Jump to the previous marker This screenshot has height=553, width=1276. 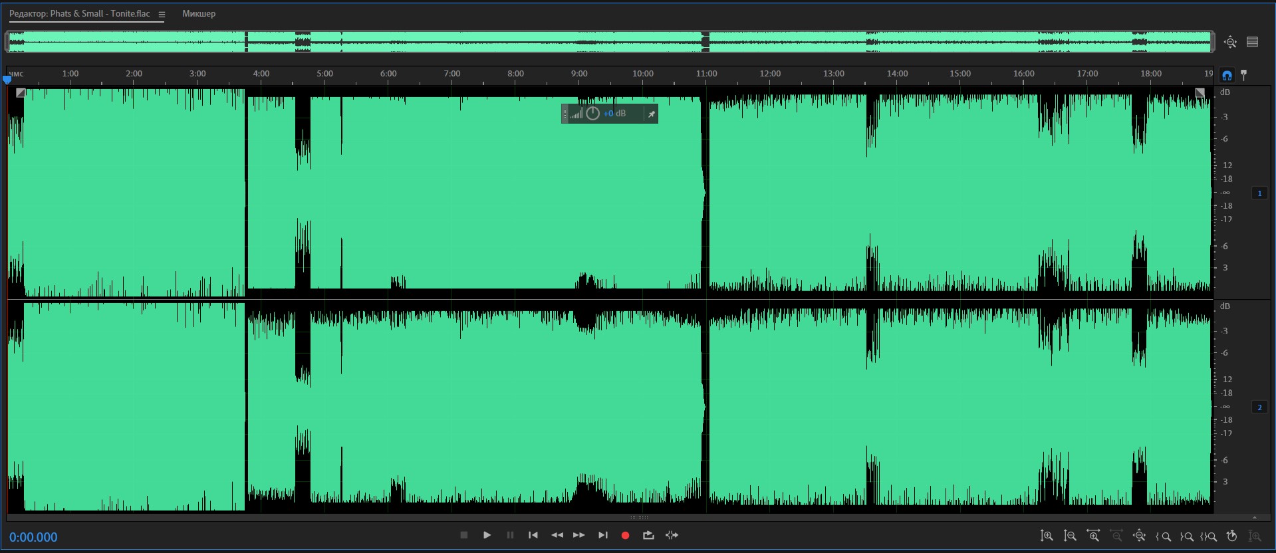(533, 535)
